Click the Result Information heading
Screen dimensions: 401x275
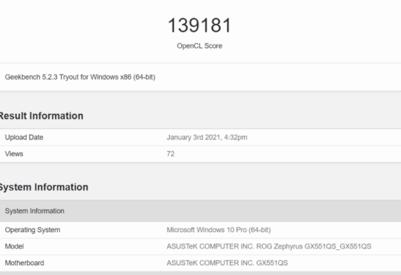tap(41, 116)
